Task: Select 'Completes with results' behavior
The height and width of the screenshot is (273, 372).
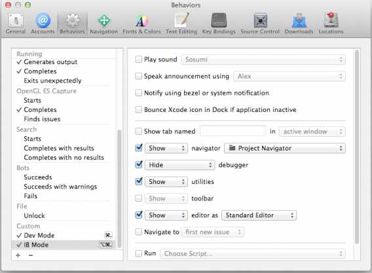Action: click(x=59, y=148)
